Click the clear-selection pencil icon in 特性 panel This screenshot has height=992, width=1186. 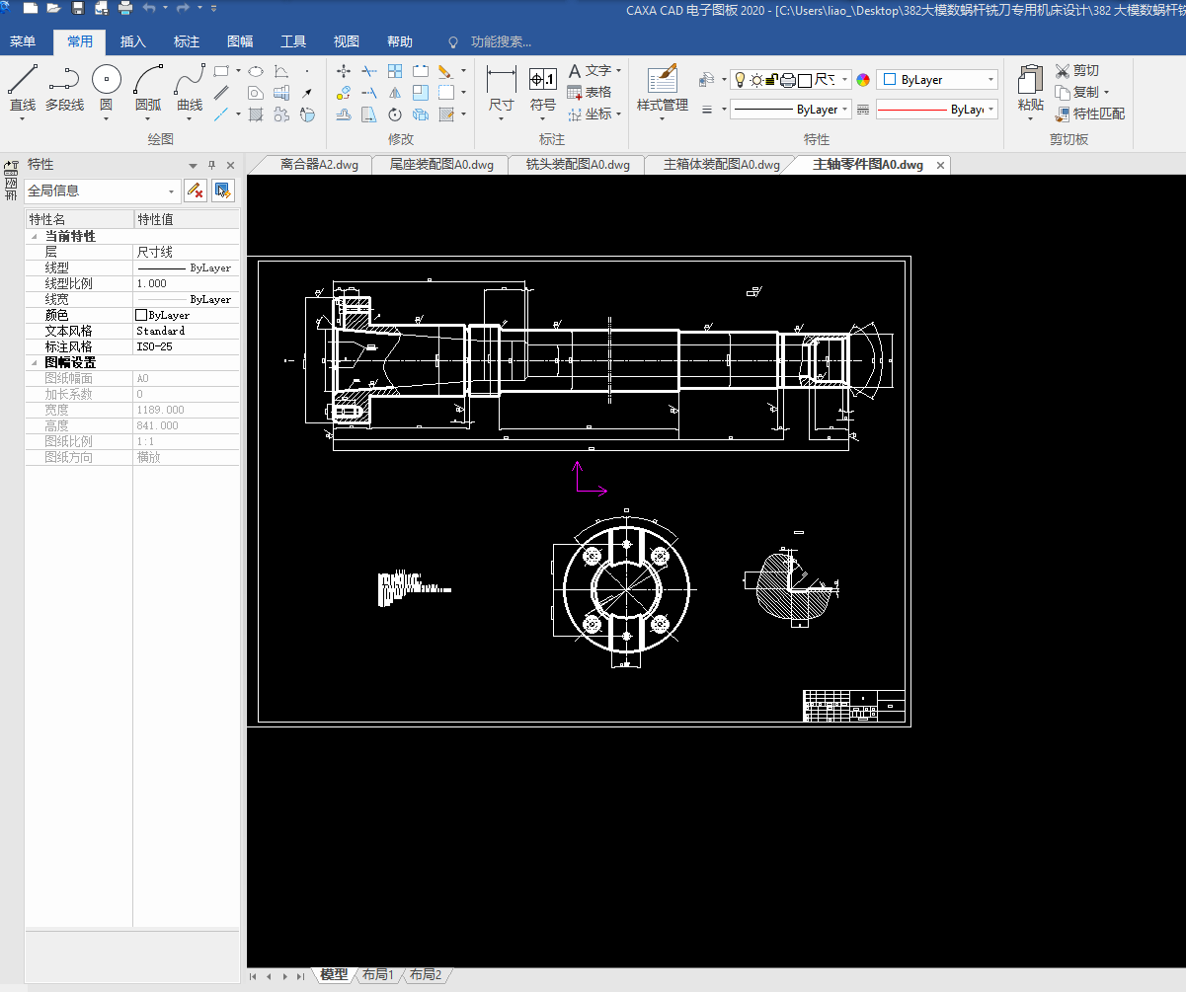click(x=196, y=191)
